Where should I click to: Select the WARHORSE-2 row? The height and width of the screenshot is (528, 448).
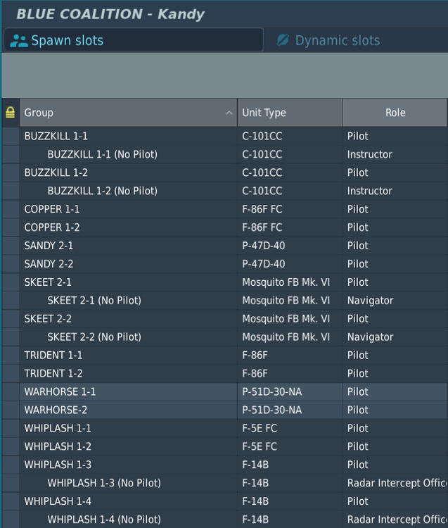click(x=56, y=410)
